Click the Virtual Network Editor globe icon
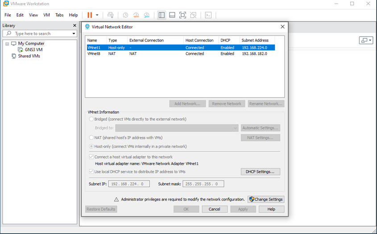 point(87,27)
